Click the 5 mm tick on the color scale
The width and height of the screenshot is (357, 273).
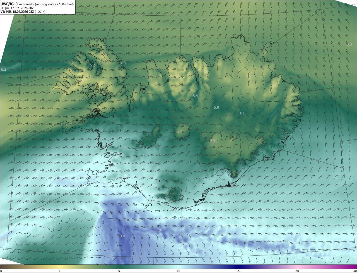119,271
